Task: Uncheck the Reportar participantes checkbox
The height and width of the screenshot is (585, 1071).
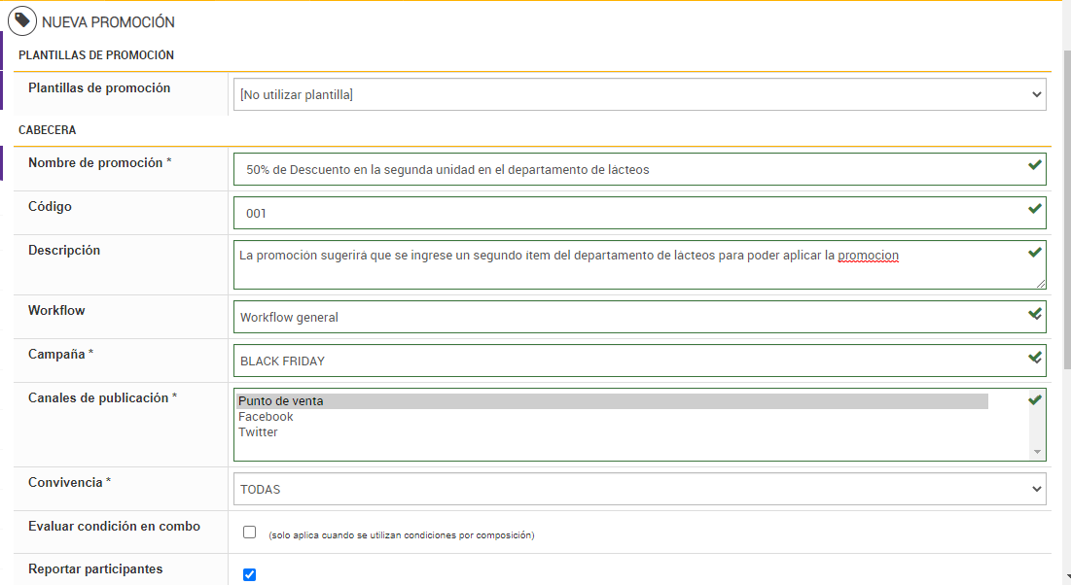Action: tap(249, 574)
